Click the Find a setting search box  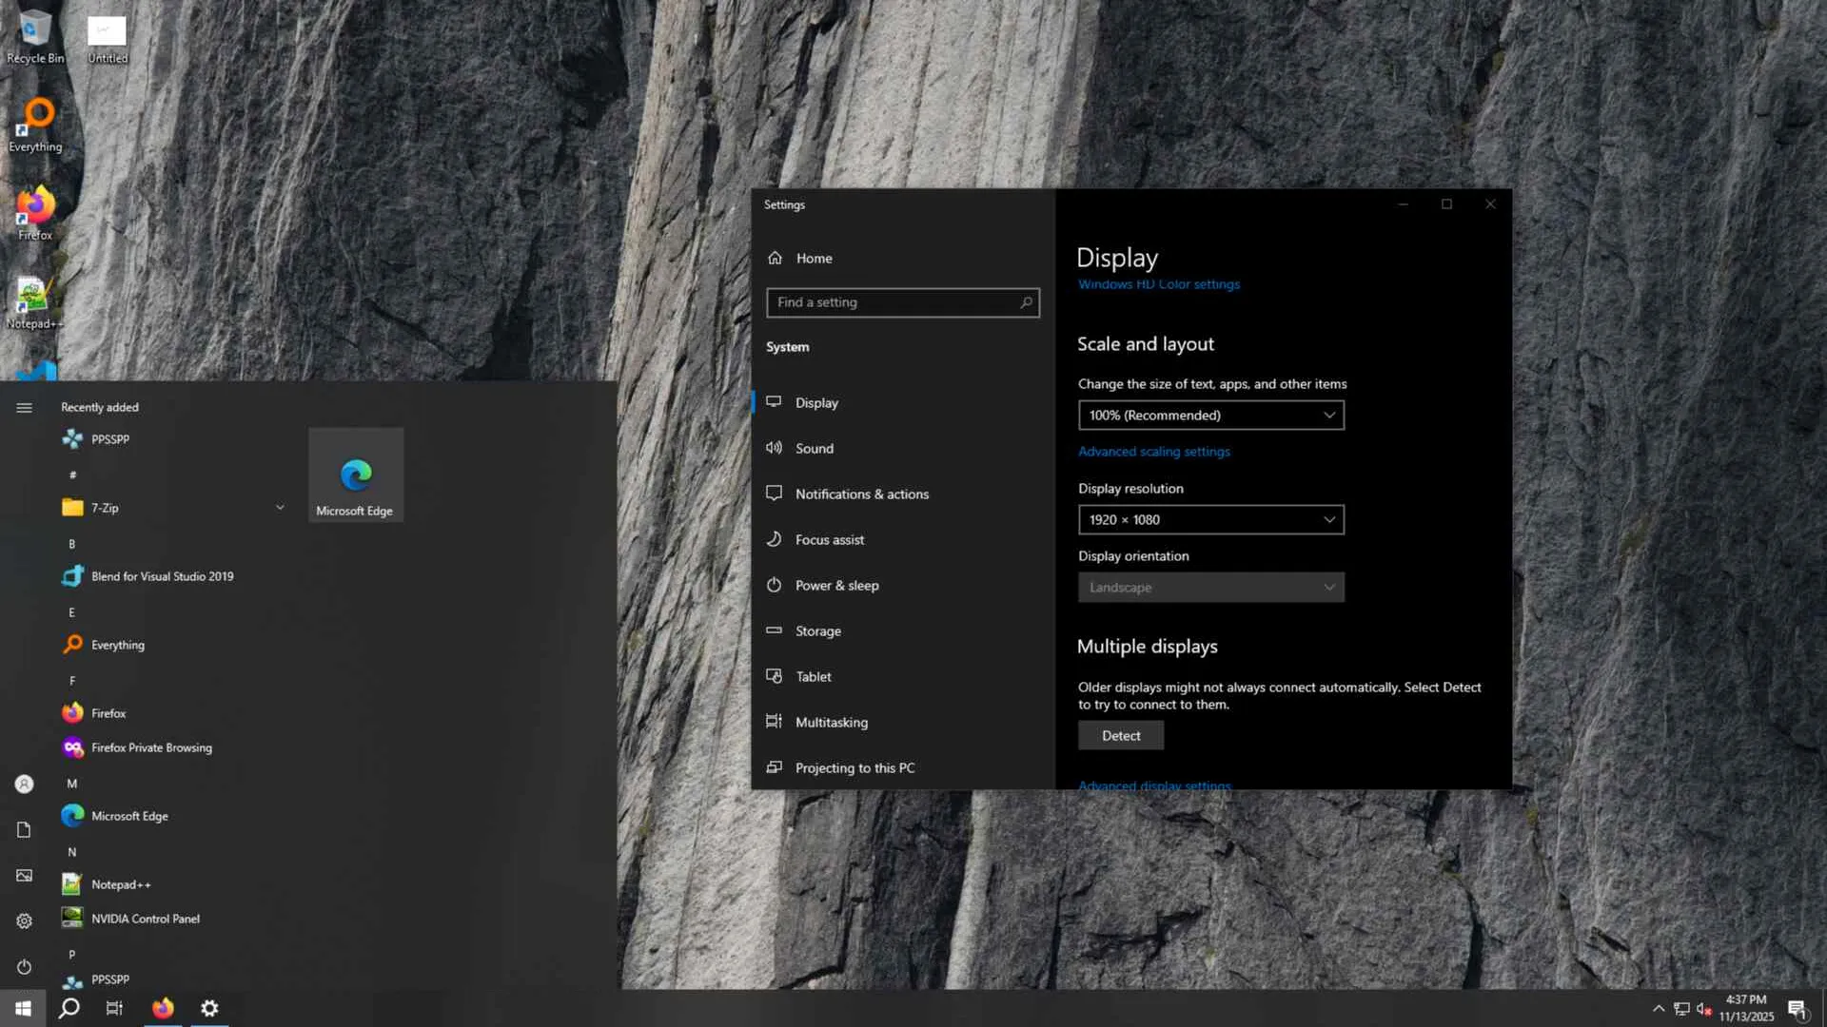894,302
